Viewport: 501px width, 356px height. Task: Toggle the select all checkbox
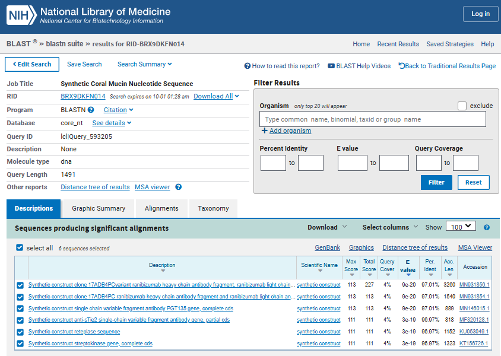point(20,247)
